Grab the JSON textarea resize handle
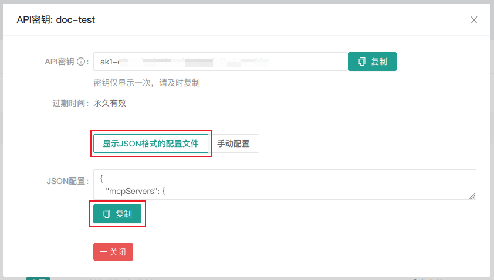 coord(472,196)
